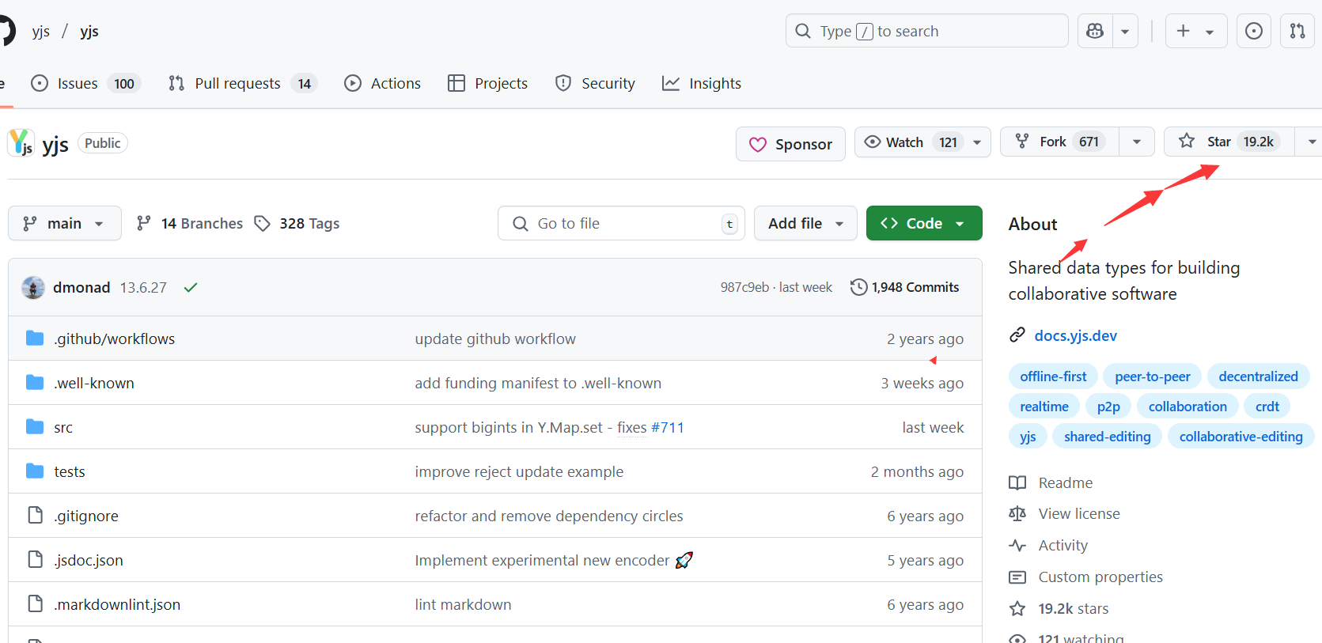
Task: Select the yjs topic tag
Action: pyautogui.click(x=1028, y=437)
